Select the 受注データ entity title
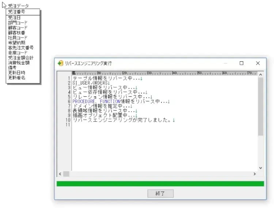 (18, 6)
